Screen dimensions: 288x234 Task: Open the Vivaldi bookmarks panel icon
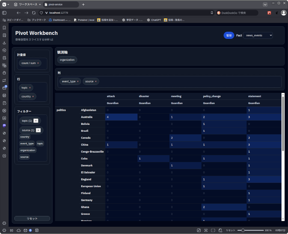(4, 28)
